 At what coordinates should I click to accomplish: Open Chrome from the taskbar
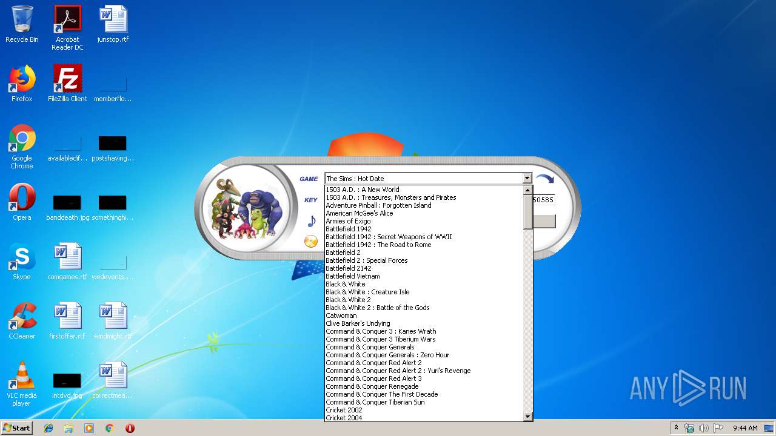pos(109,428)
